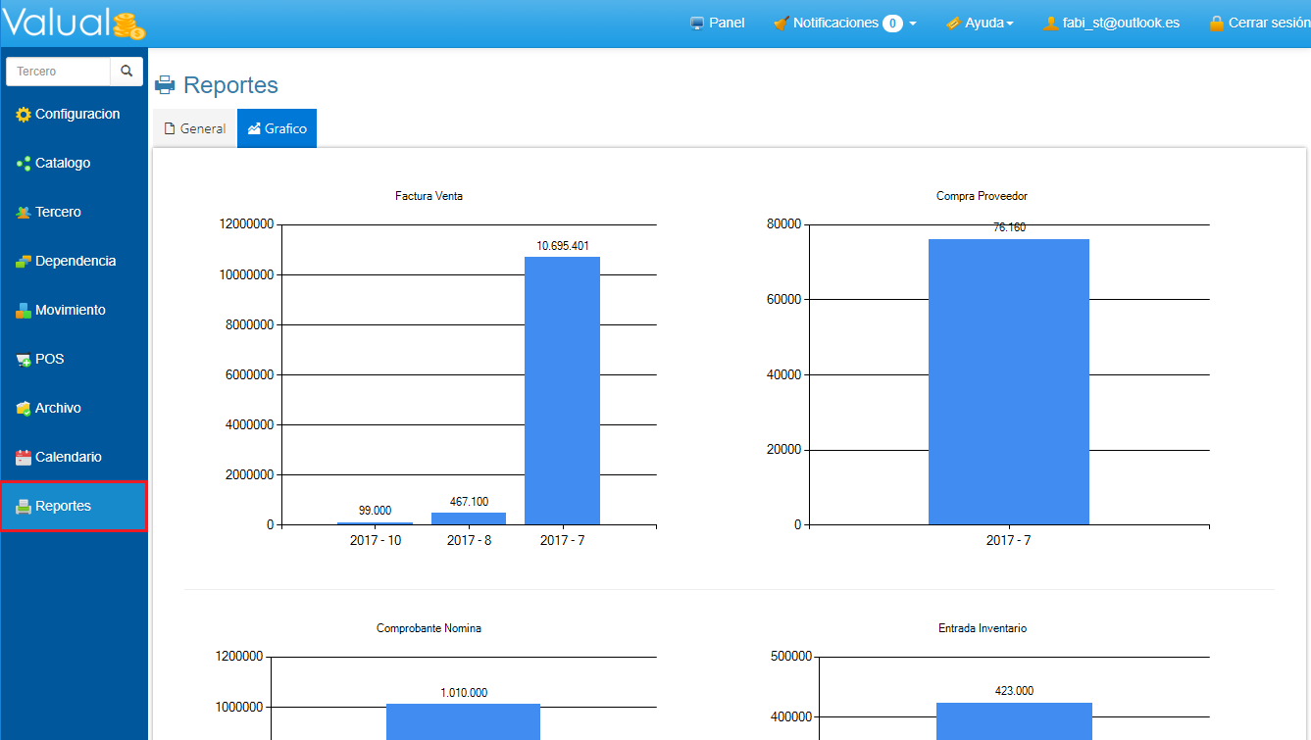Go to Panel in top bar

[x=717, y=23]
